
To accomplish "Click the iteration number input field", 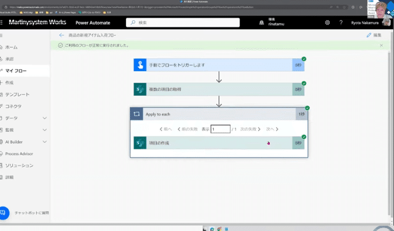I will tap(220, 129).
